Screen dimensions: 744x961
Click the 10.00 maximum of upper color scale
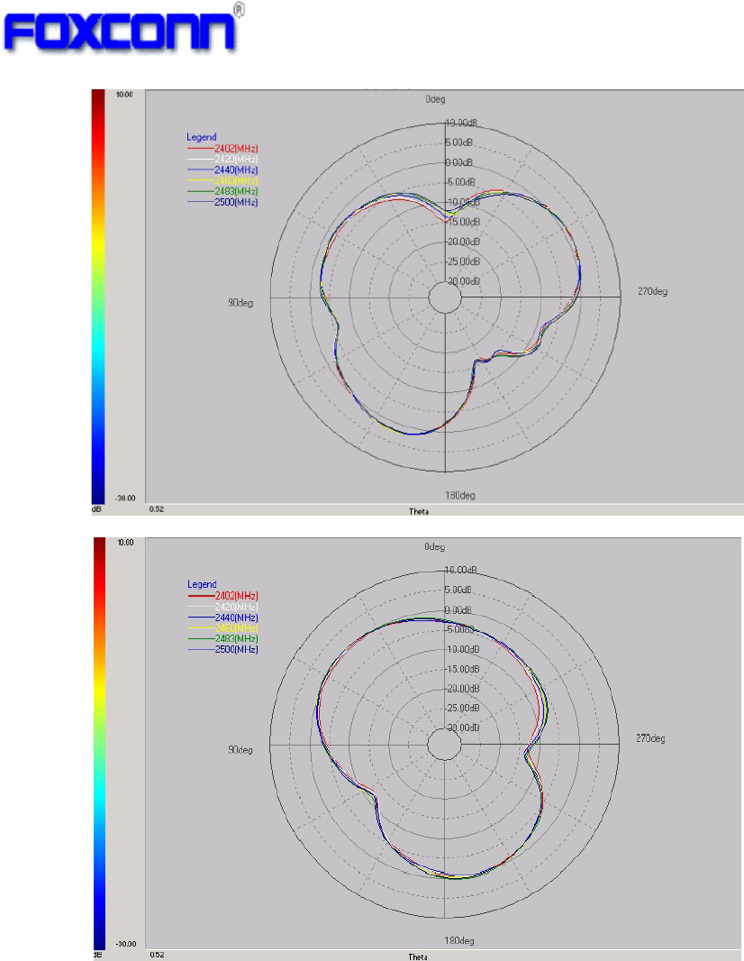pyautogui.click(x=124, y=95)
